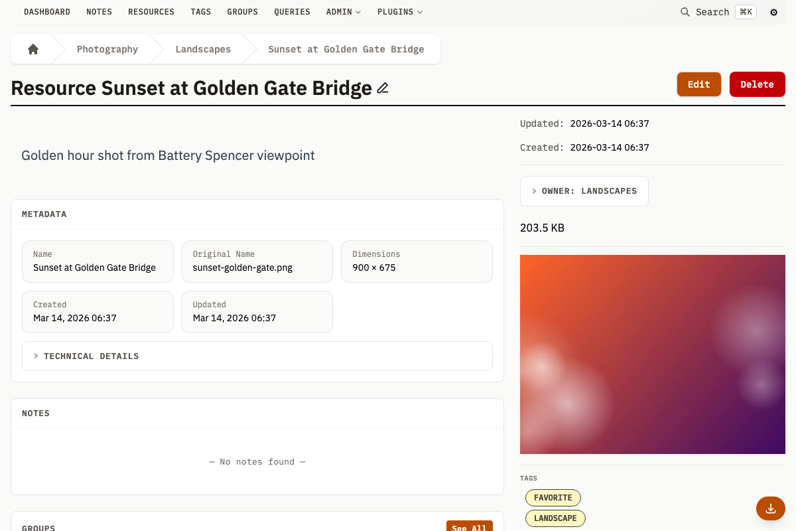
Task: Open the home breadcrumb icon
Action: [x=33, y=48]
